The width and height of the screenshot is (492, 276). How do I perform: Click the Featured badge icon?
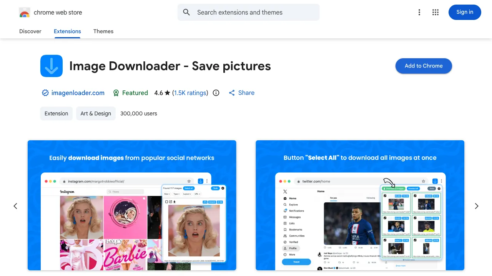tap(116, 93)
